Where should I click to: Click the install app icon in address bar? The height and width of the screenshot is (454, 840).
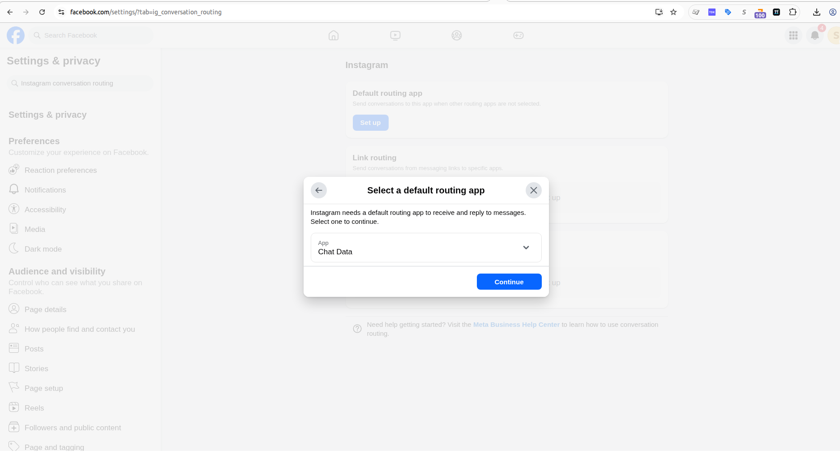659,12
